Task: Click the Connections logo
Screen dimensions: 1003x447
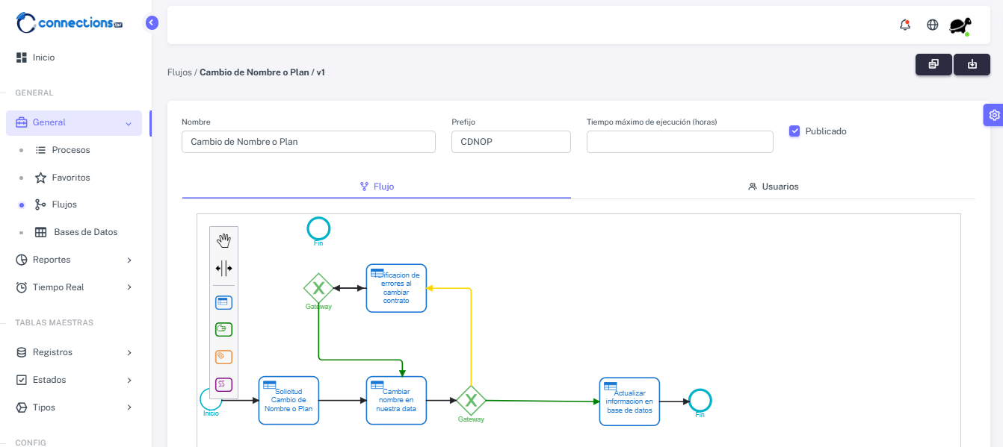Action: pyautogui.click(x=70, y=22)
